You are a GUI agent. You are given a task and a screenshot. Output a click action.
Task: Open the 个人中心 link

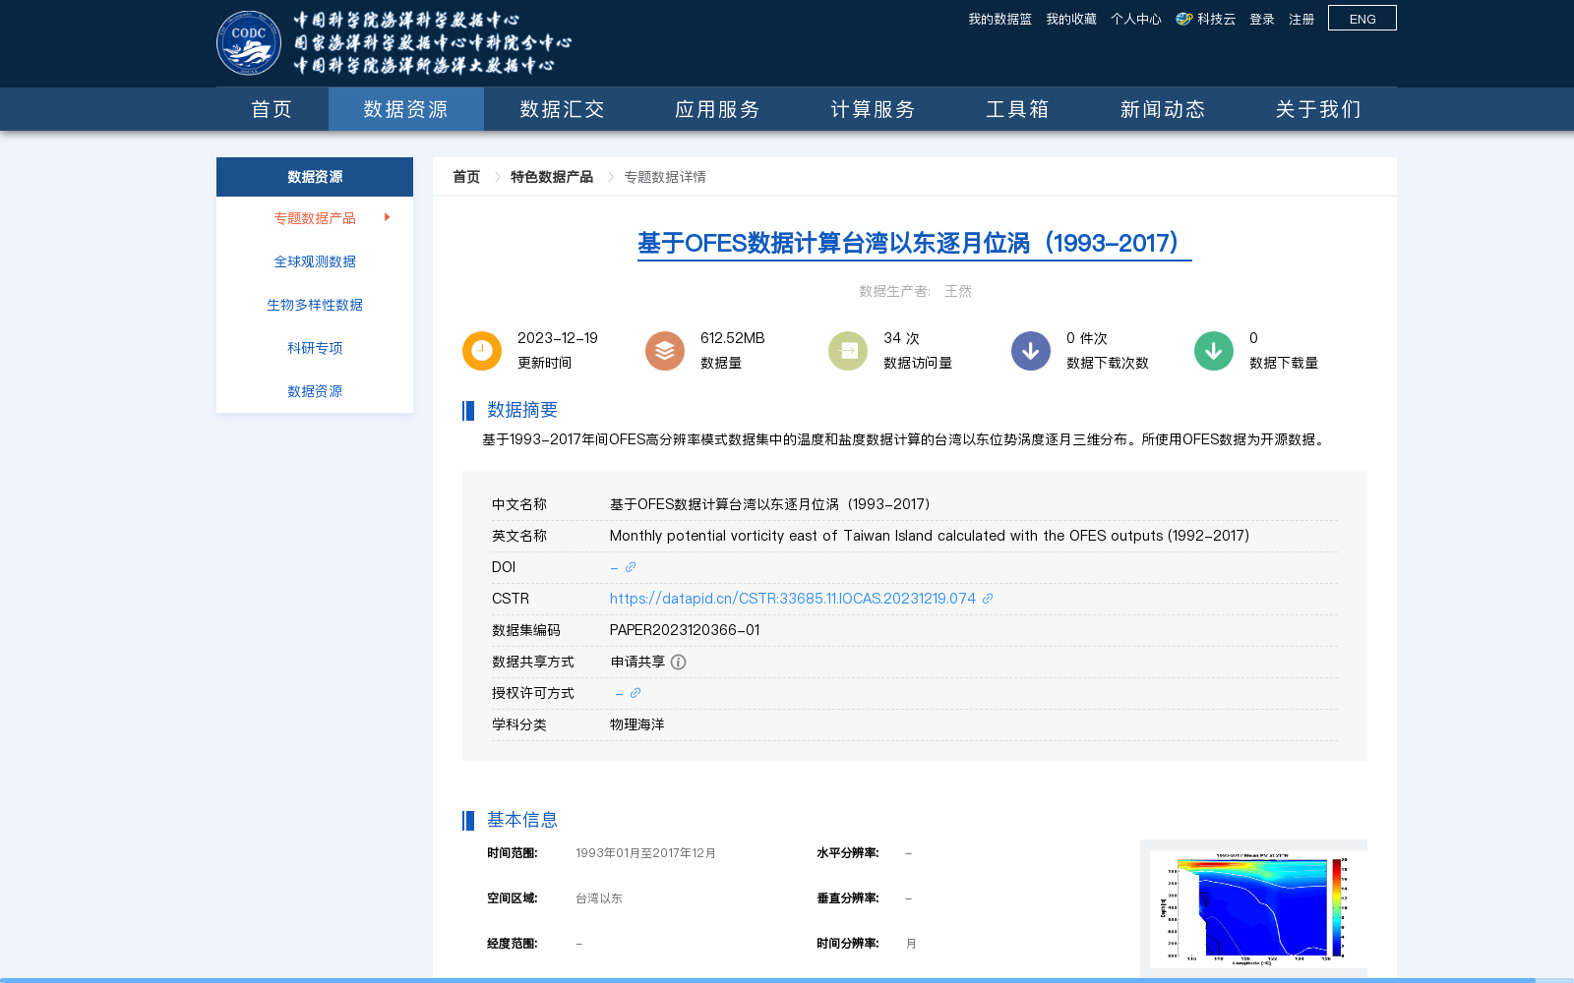pos(1136,19)
